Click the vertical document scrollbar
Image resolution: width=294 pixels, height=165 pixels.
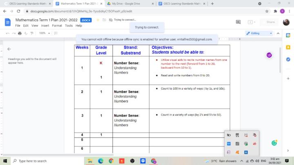point(280,60)
